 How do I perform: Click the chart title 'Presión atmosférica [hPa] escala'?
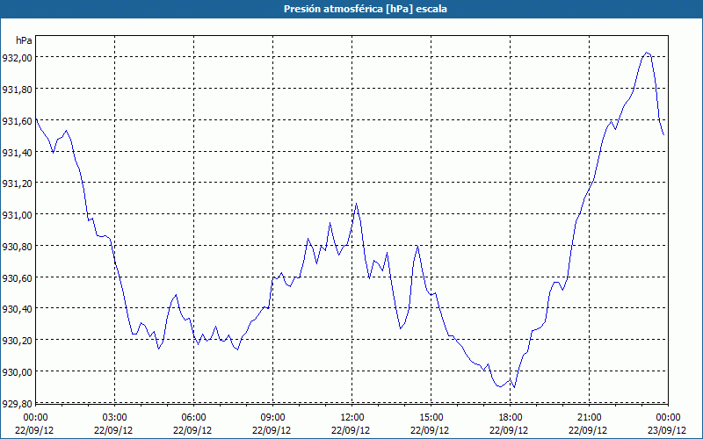366,9
